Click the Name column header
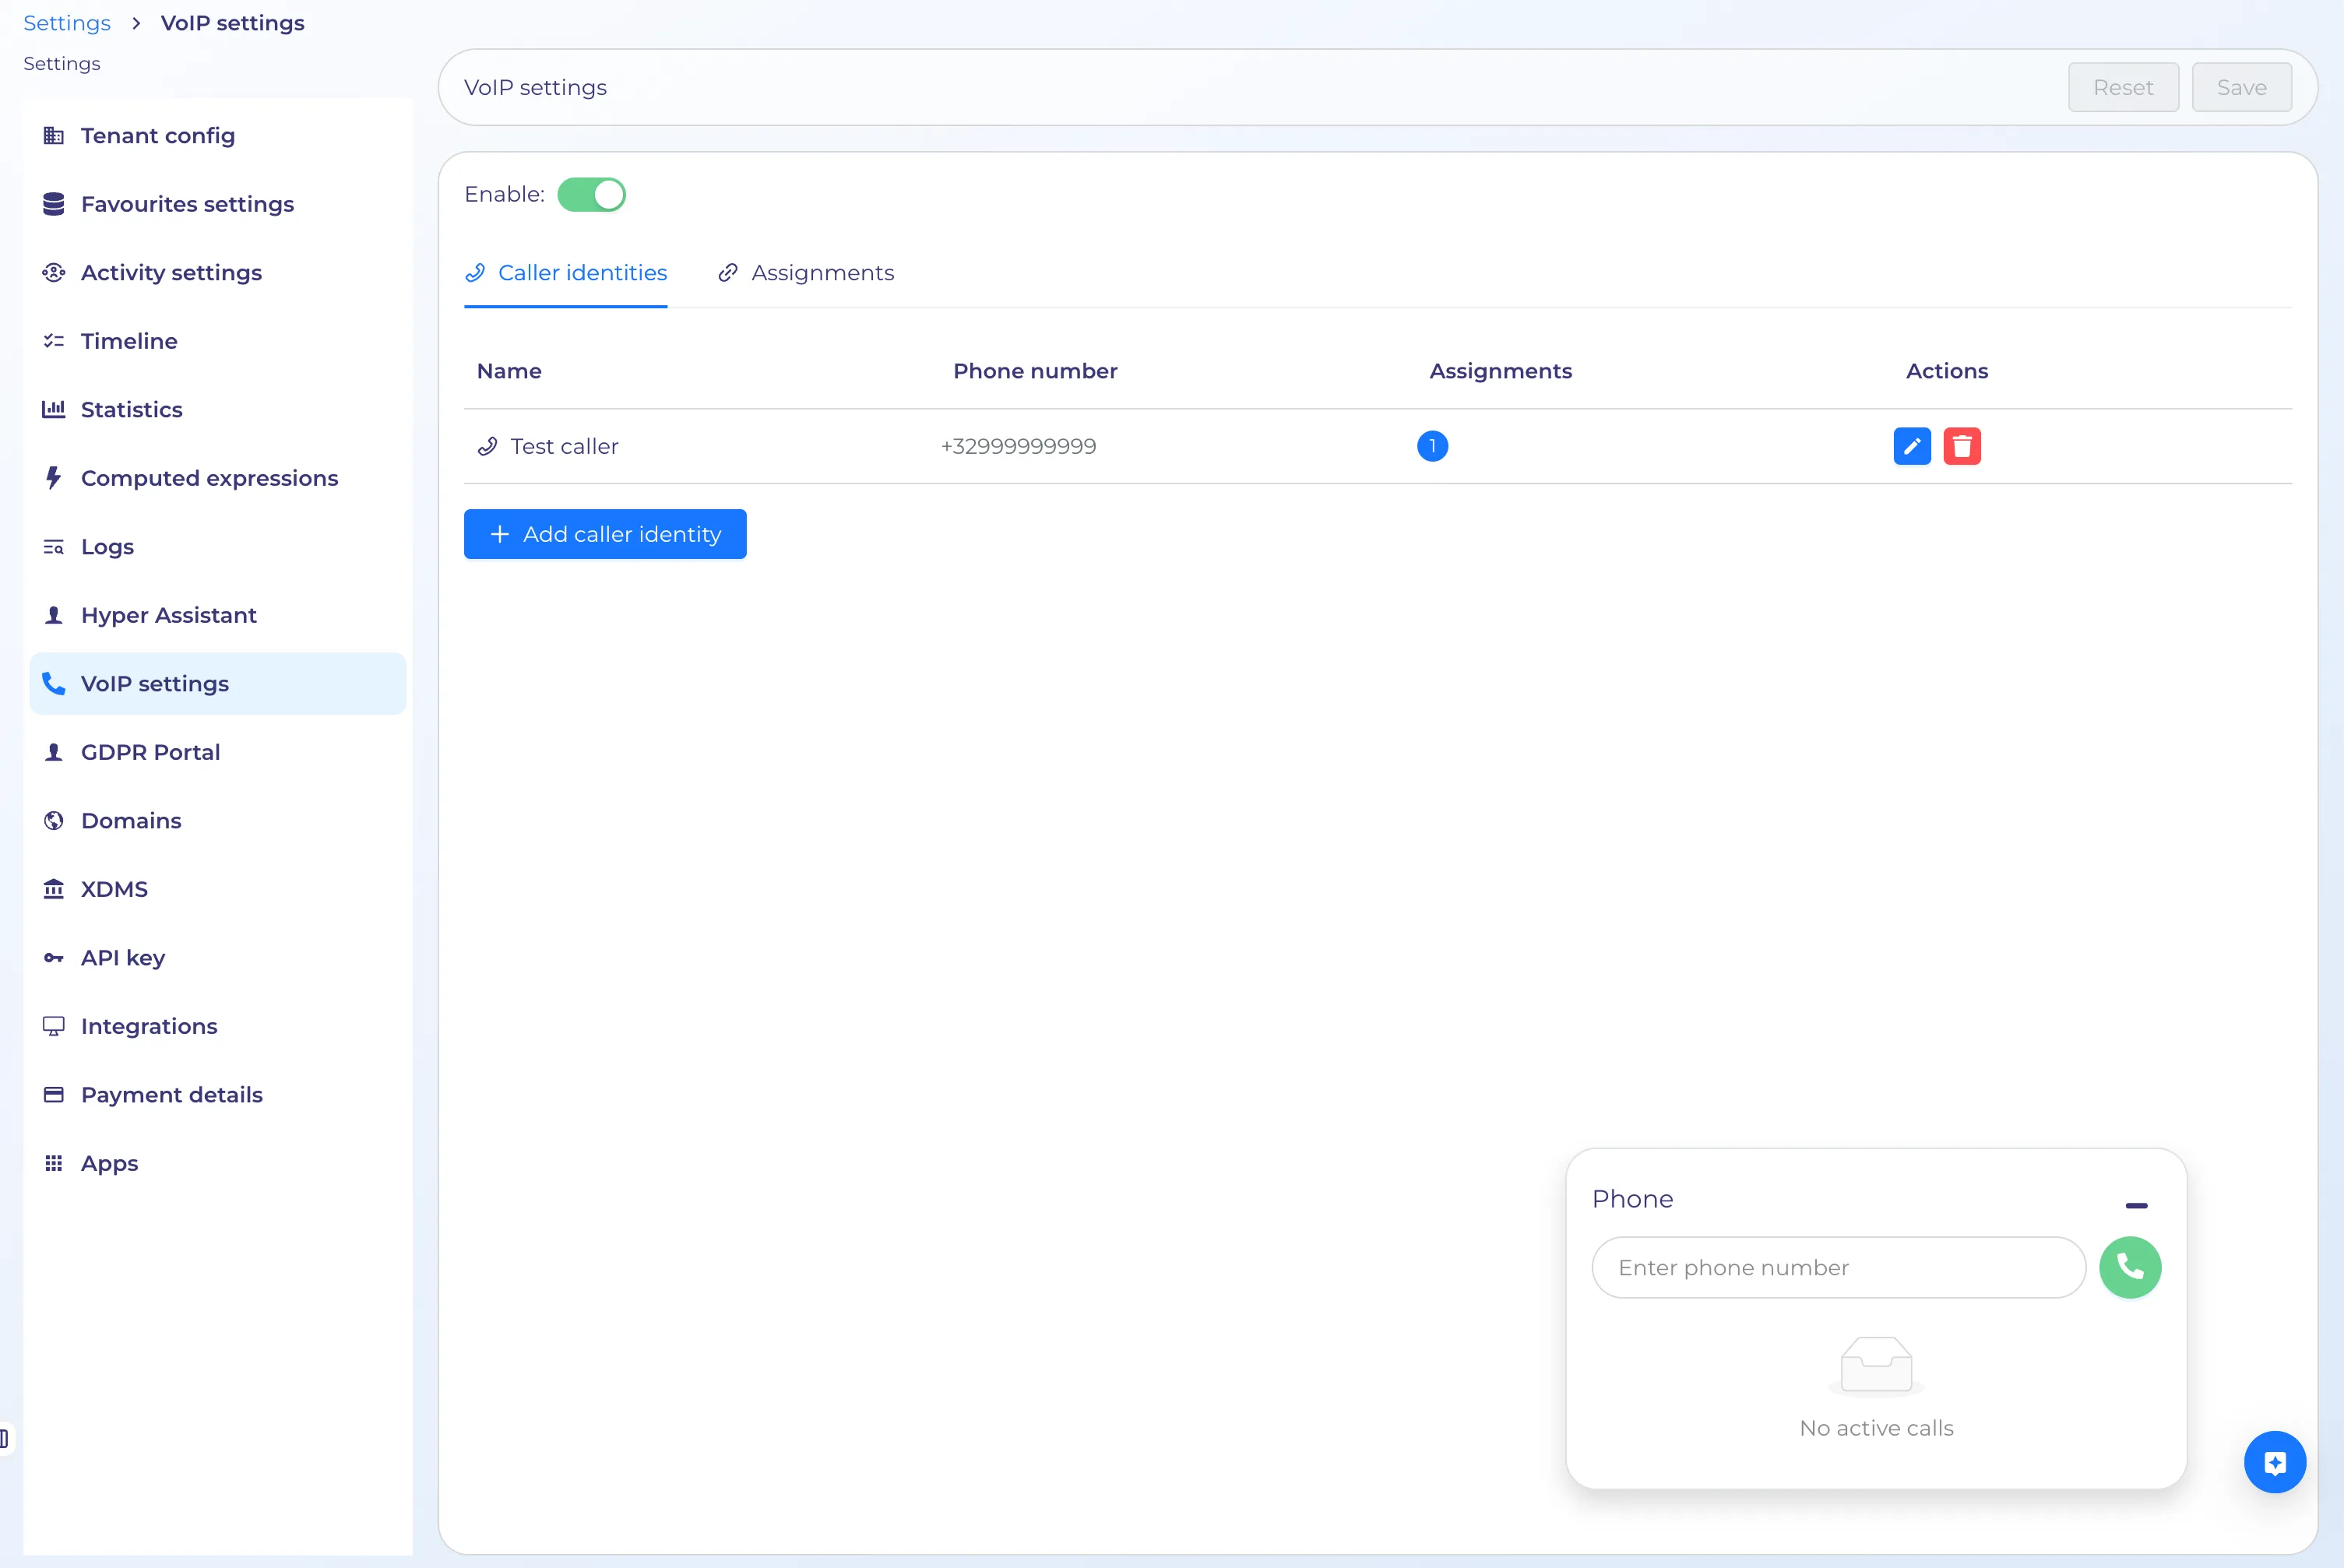This screenshot has height=1568, width=2344. tap(509, 371)
